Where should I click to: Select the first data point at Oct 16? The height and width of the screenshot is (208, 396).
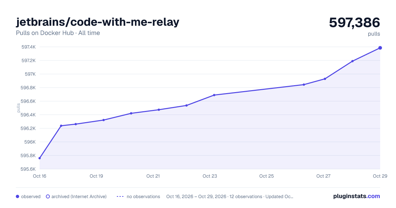click(40, 158)
